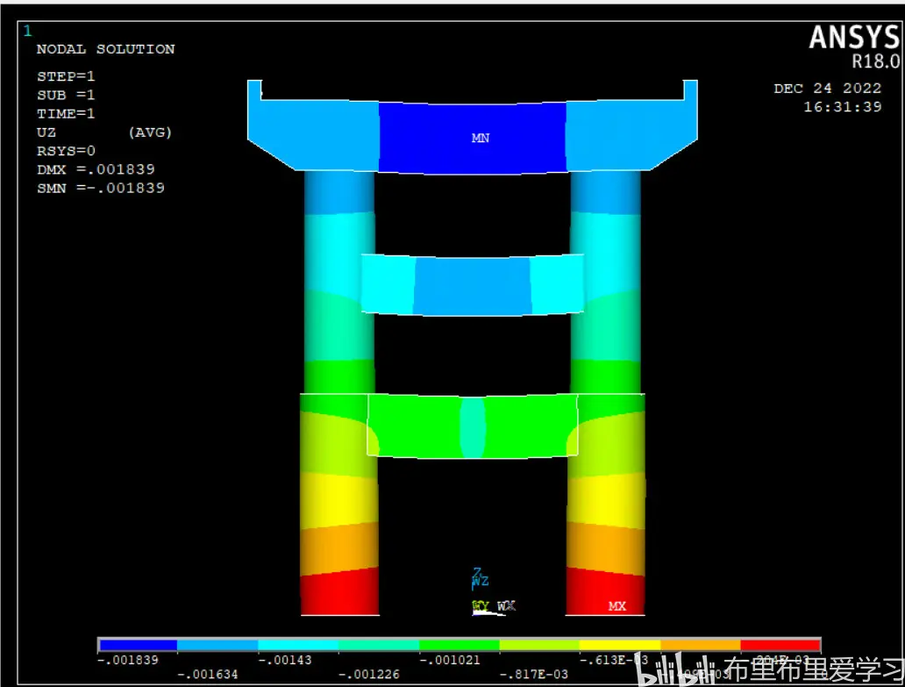
Task: Click the NODAL SOLUTION title text
Action: [x=105, y=49]
